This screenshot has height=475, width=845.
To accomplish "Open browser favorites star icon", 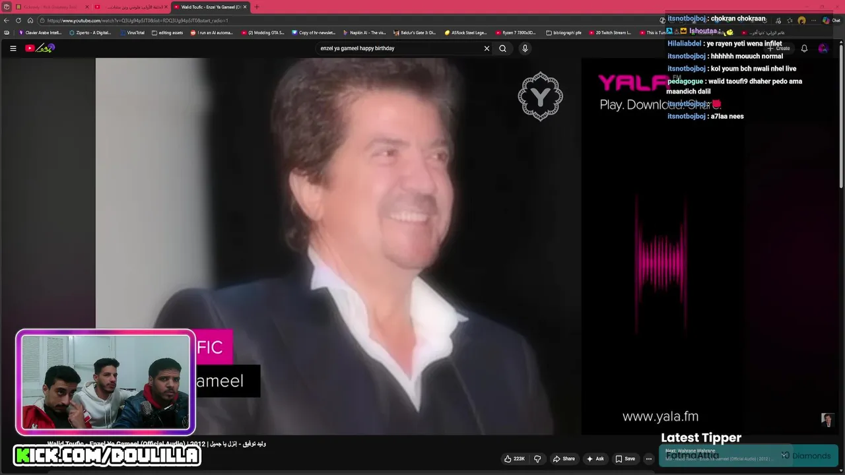I will coord(790,20).
